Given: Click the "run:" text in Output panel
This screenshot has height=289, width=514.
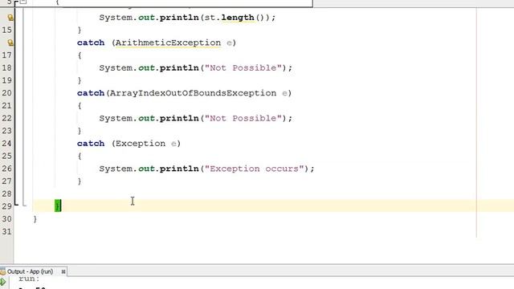Looking at the screenshot, I should [x=29, y=279].
